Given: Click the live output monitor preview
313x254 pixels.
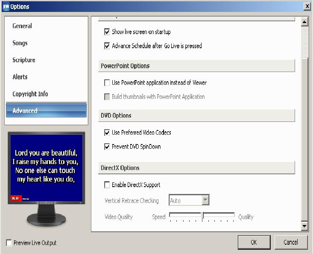Looking at the screenshot, I should tap(46, 168).
